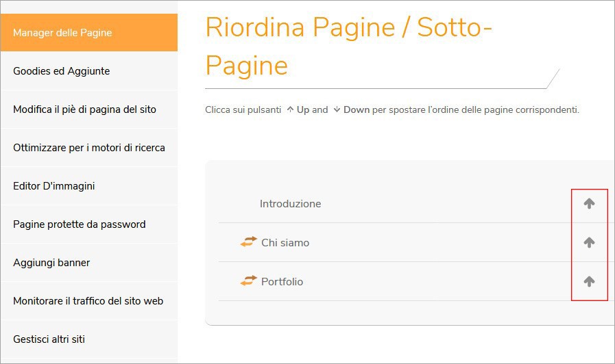The width and height of the screenshot is (615, 364).
Task: Click the Riordina Pagine / Sotto-Pagine heading
Action: pos(349,47)
